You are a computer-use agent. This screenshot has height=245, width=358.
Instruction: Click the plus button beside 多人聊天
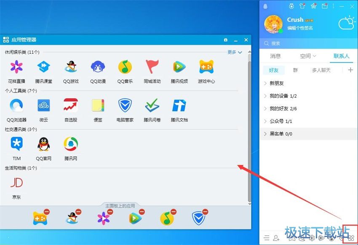tap(350, 70)
